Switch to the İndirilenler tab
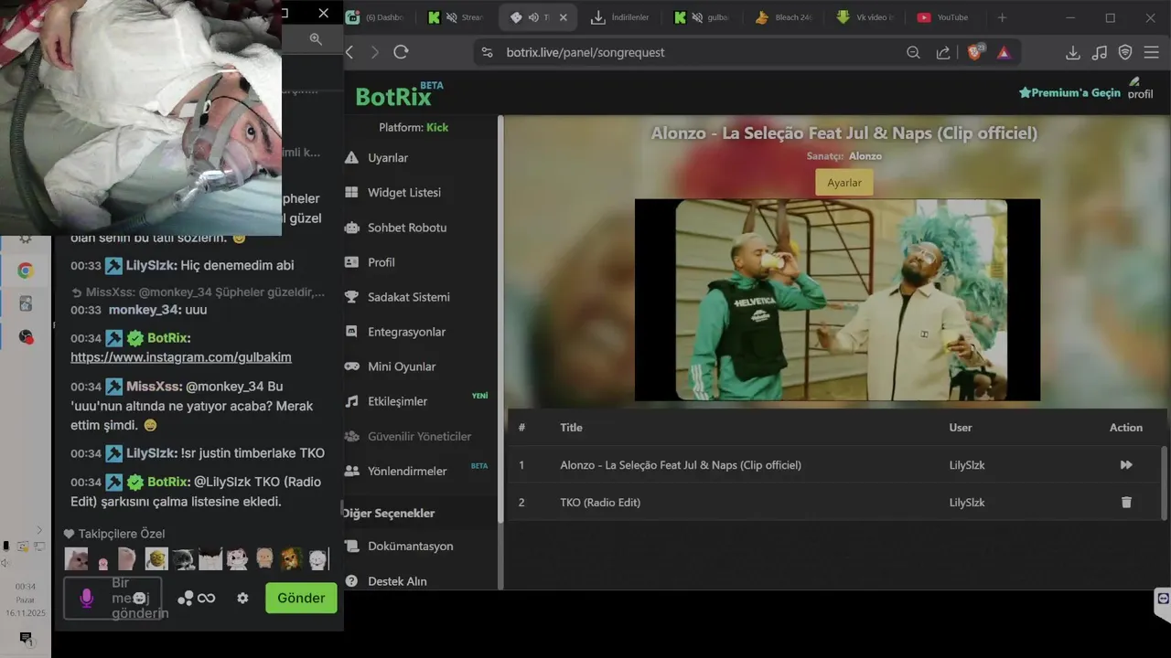Image resolution: width=1171 pixels, height=658 pixels. (620, 17)
